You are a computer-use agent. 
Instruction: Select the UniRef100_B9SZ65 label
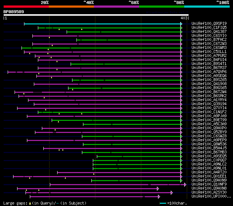209,80
